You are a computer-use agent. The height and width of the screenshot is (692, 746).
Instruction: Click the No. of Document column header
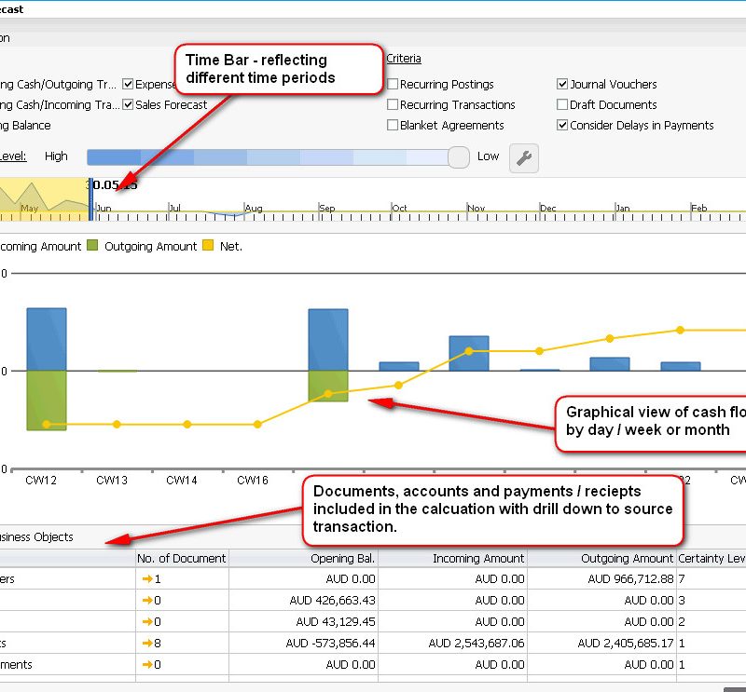(x=182, y=558)
